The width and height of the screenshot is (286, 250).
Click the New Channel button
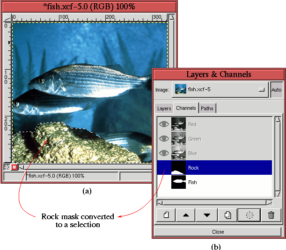[167, 215]
